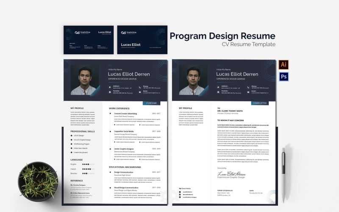Screen dimensions: 339x212
Task: Click the Program Design Resume title
Action: tap(222, 36)
